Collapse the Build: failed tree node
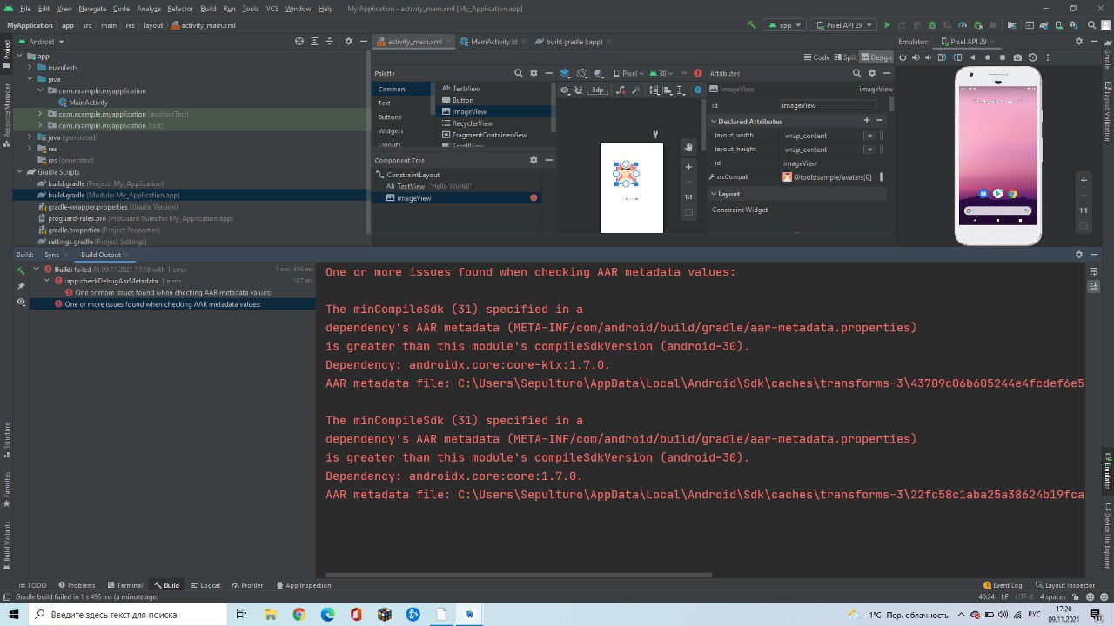 [x=36, y=270]
